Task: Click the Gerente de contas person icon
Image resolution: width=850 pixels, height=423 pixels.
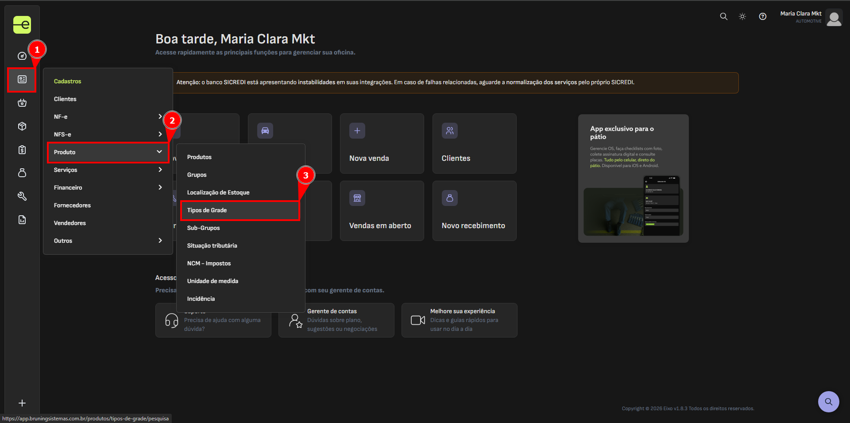Action: pos(295,320)
